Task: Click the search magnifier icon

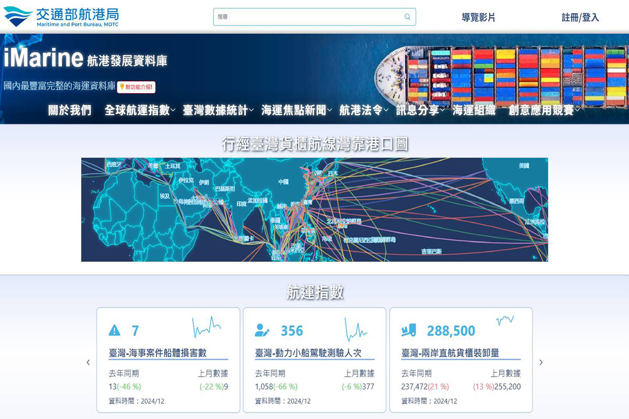Action: coord(407,17)
